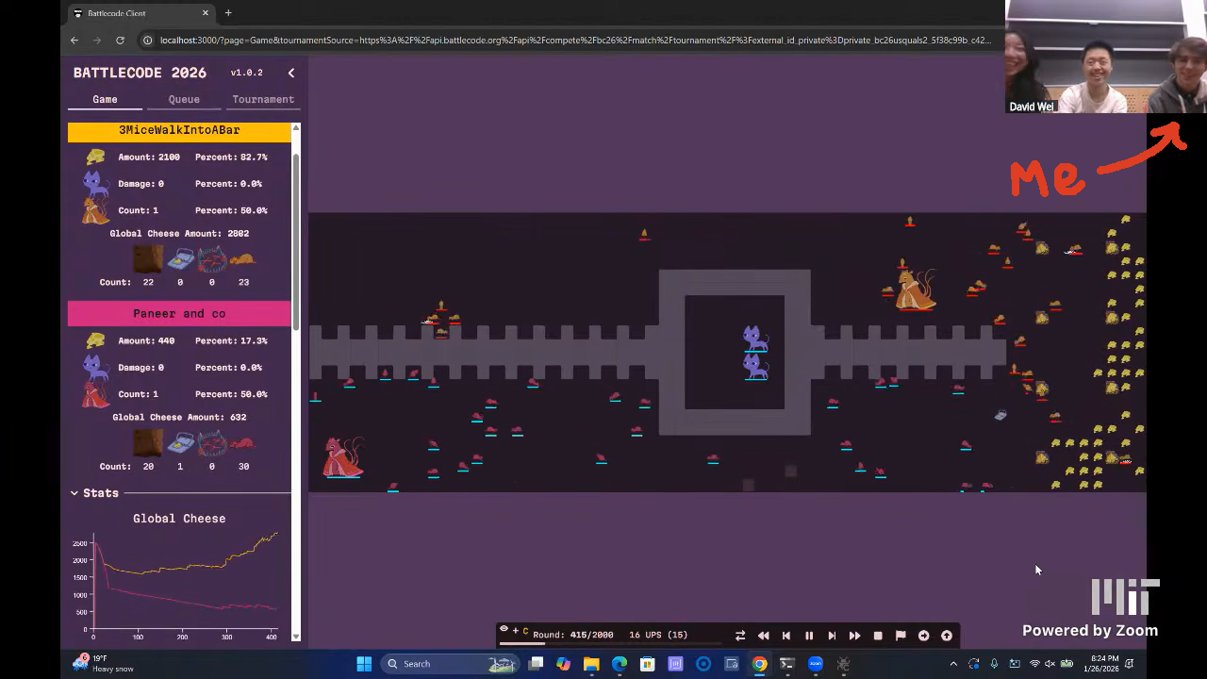The width and height of the screenshot is (1207, 679).
Task: Click the right-arrow circle next match icon
Action: (x=923, y=636)
